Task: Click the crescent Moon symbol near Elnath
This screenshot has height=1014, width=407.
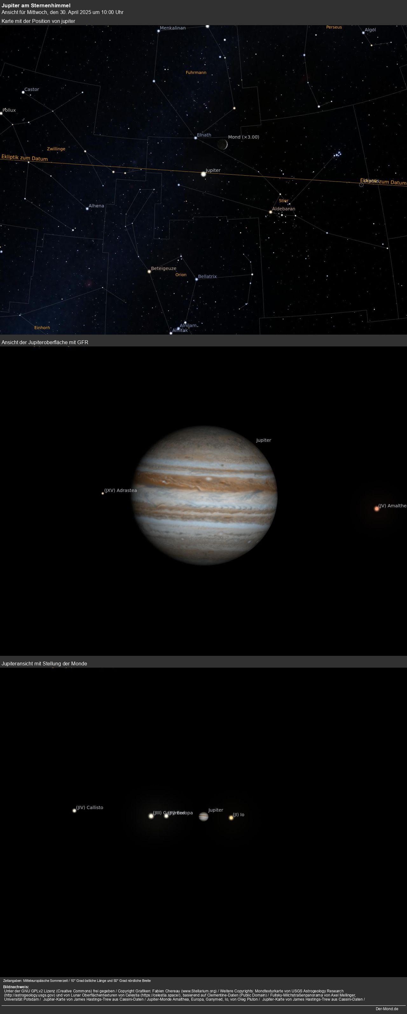Action: click(x=223, y=144)
